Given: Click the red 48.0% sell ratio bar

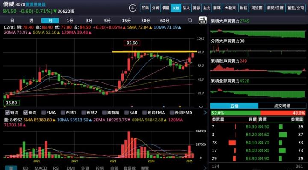Looking at the screenshot, I should click(283, 113).
